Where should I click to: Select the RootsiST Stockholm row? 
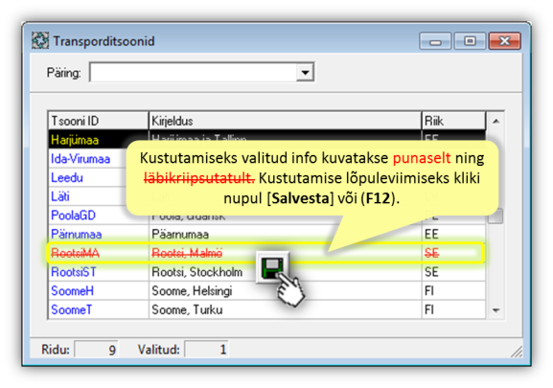click(x=266, y=272)
